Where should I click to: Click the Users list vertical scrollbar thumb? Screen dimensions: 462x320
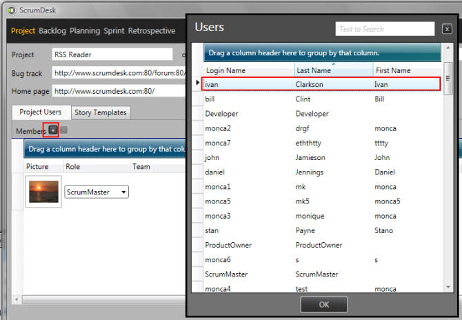pos(448,79)
